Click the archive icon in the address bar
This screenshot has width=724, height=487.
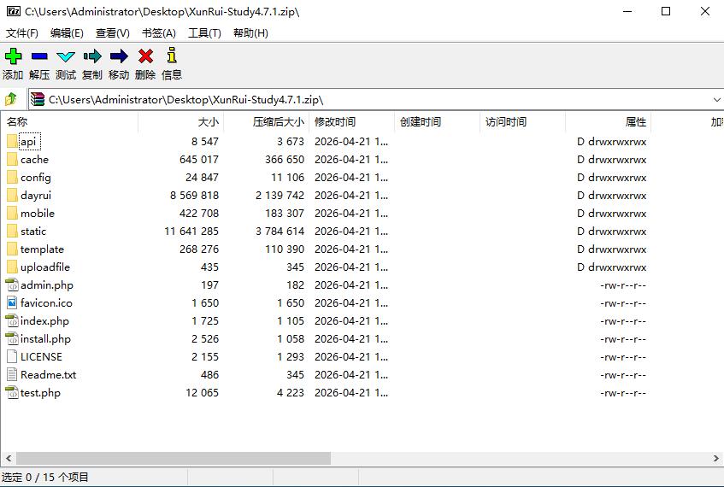[x=38, y=99]
